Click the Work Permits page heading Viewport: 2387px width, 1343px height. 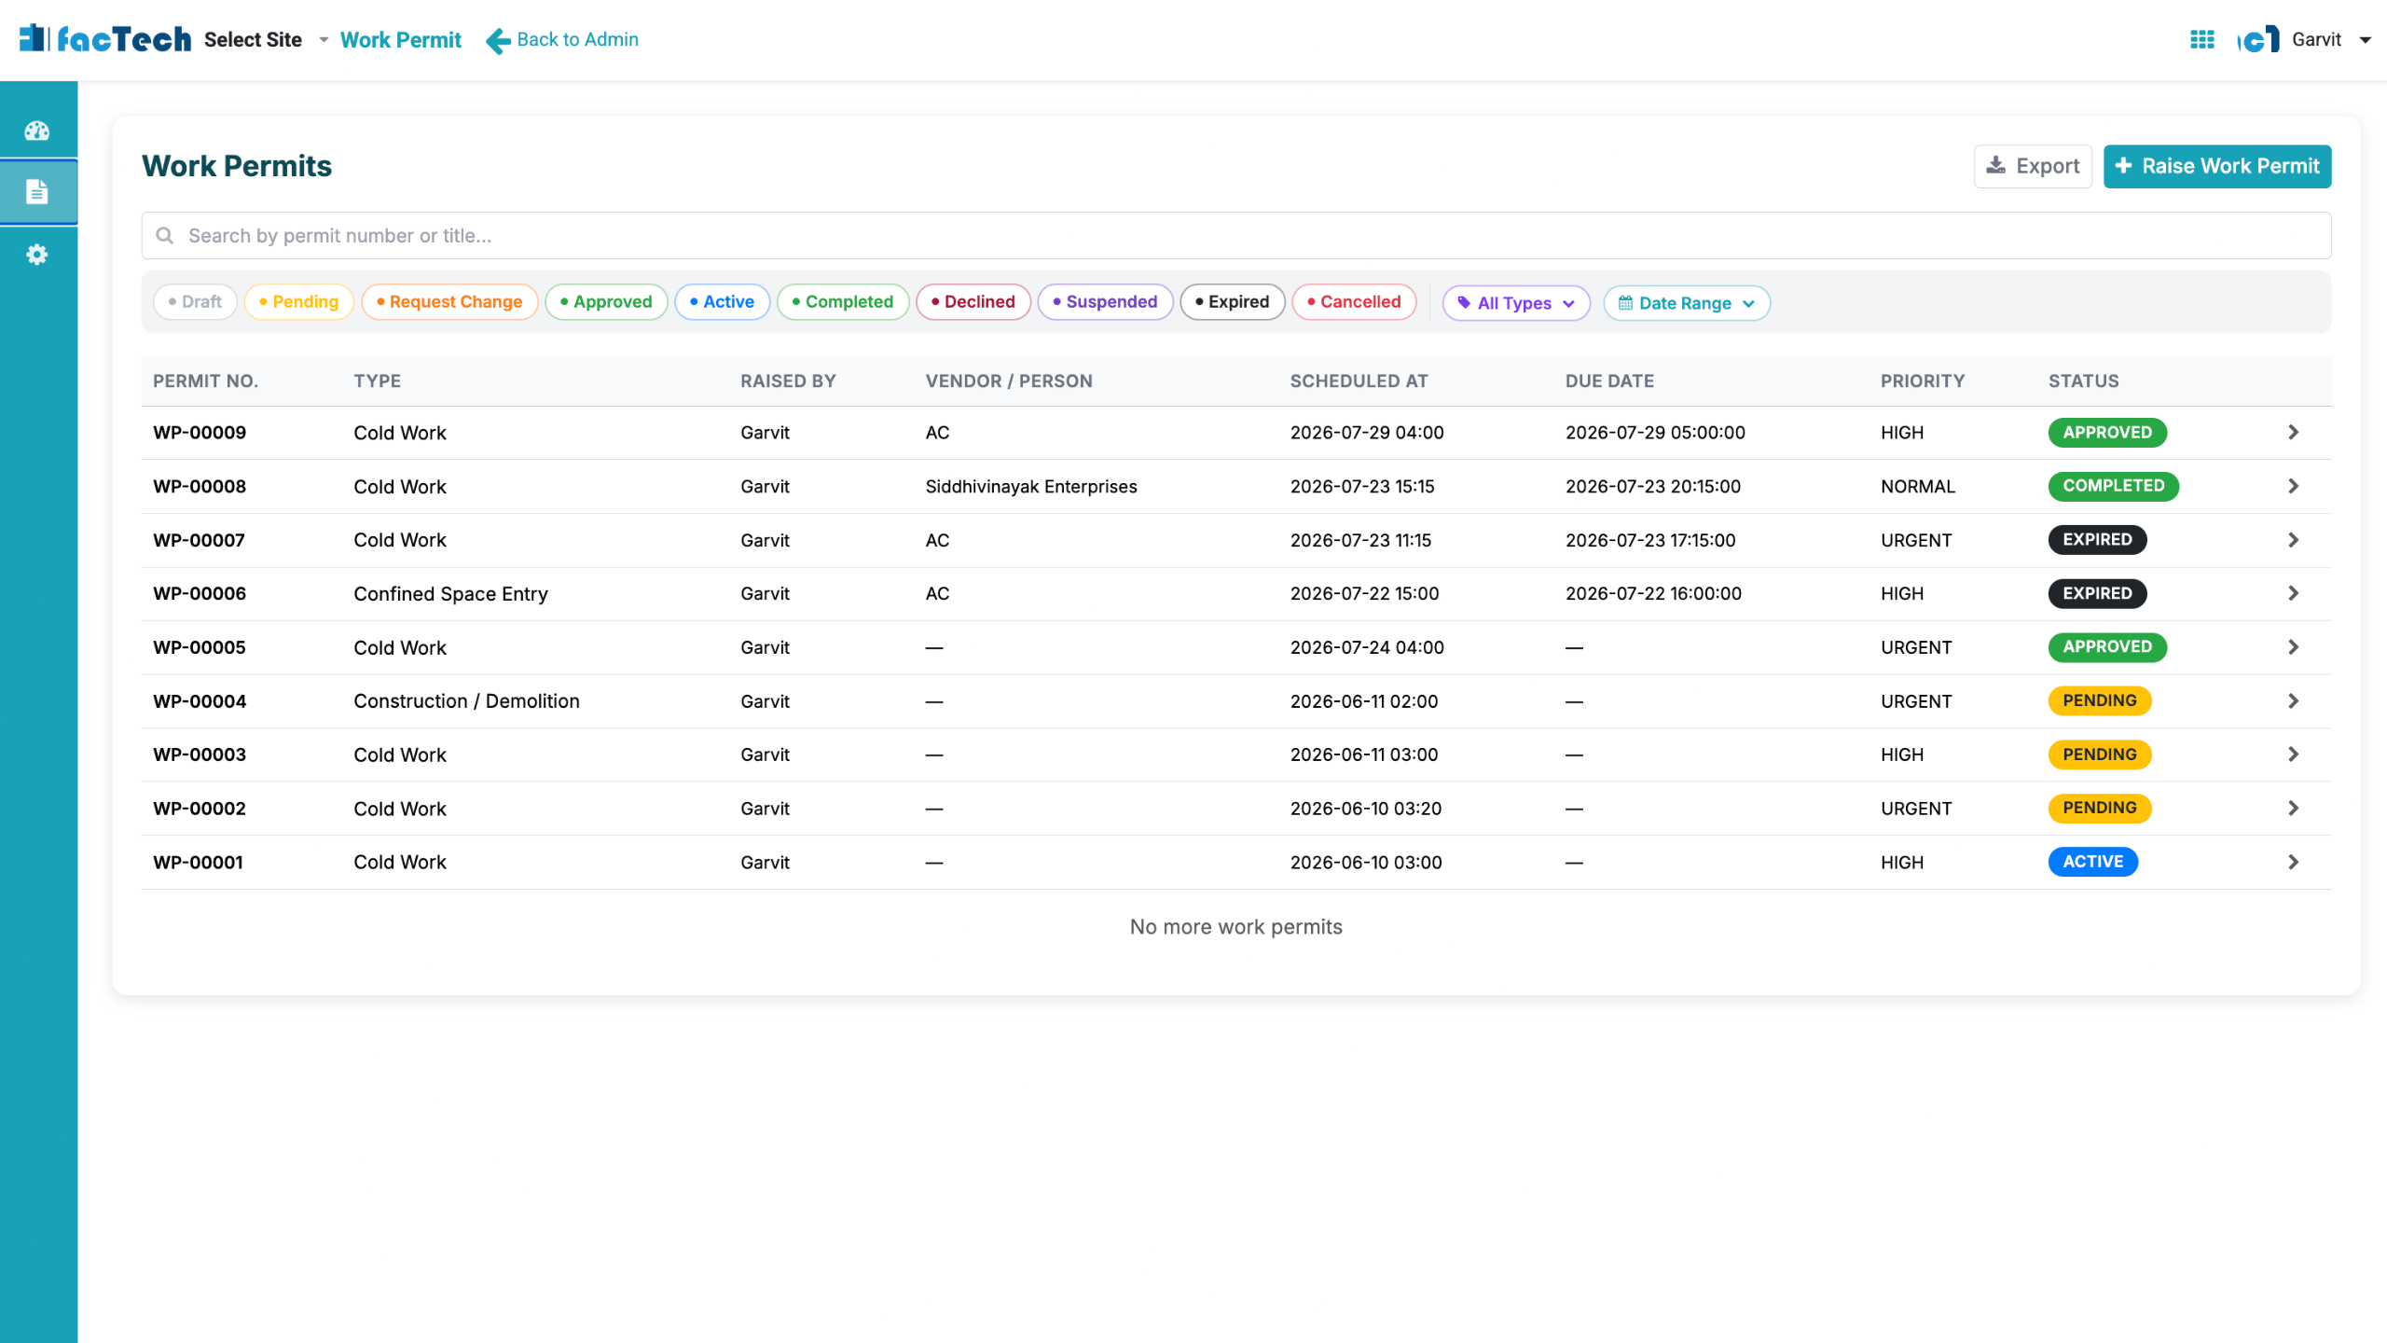237,166
